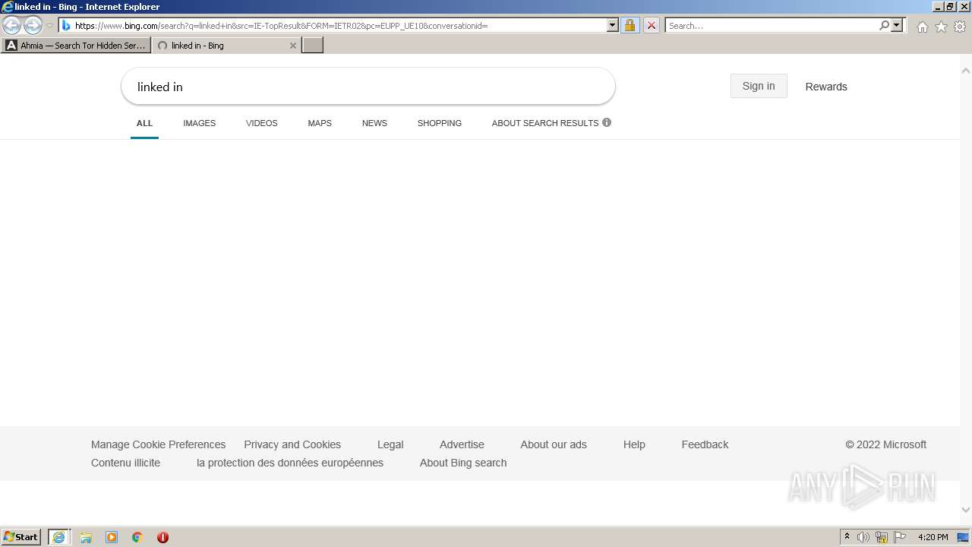Click the Show desktop tray button
Screen dimensions: 972x547
[964, 537]
